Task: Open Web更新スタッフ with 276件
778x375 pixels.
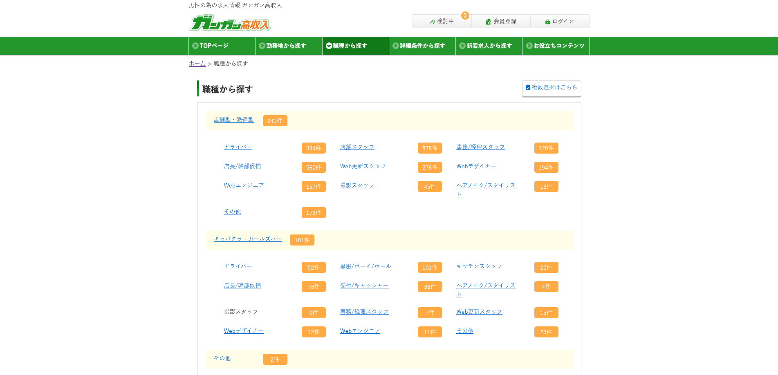Action: (x=363, y=166)
